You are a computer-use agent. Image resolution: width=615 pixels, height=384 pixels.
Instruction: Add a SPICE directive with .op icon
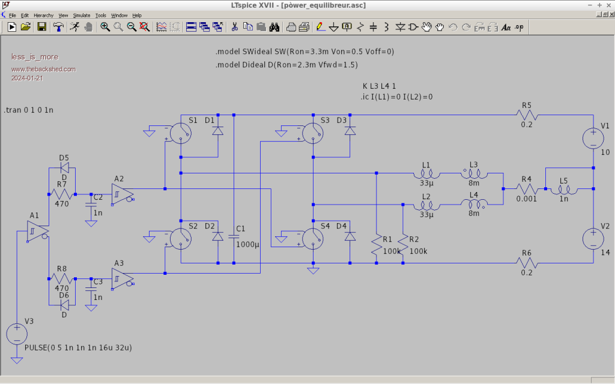pos(519,27)
